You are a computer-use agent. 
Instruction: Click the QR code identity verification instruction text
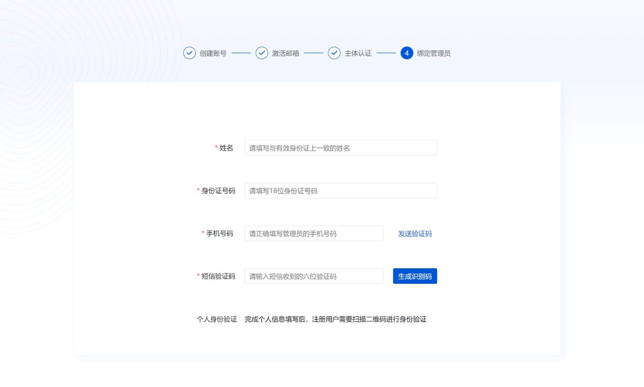coord(335,319)
